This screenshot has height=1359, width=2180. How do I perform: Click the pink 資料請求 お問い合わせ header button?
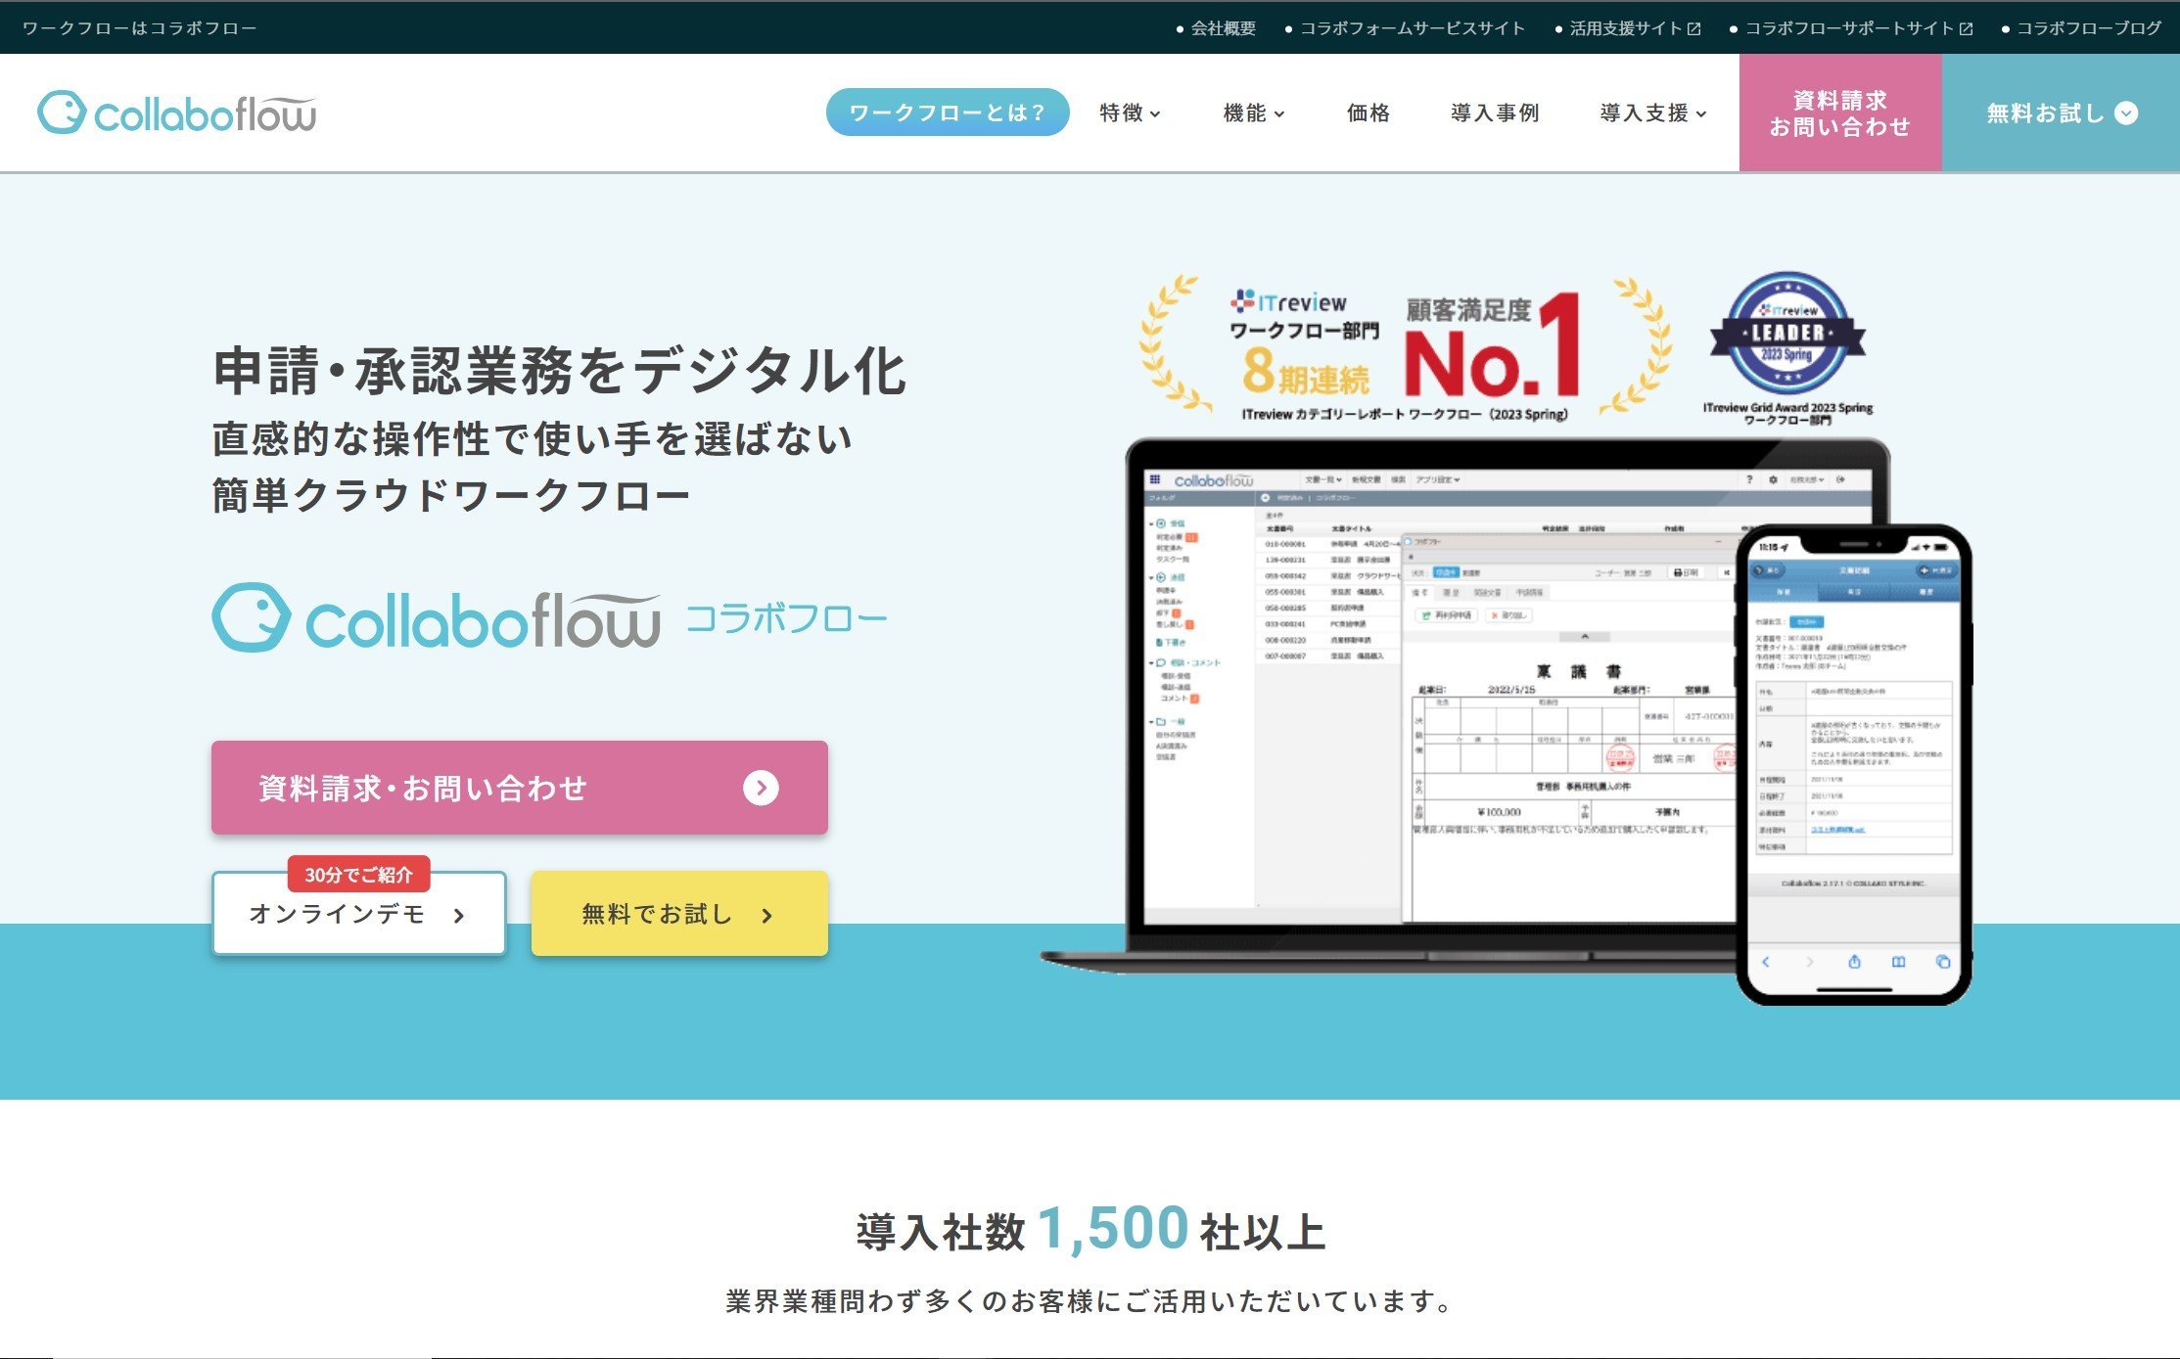(x=1840, y=113)
